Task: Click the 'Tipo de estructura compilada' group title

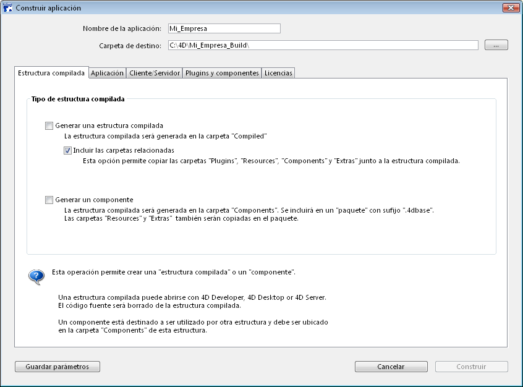Action: pos(78,99)
